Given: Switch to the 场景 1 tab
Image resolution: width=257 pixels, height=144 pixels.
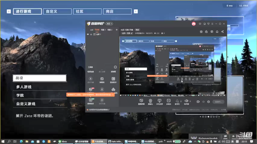Looking at the screenshot, I should coord(103,30).
